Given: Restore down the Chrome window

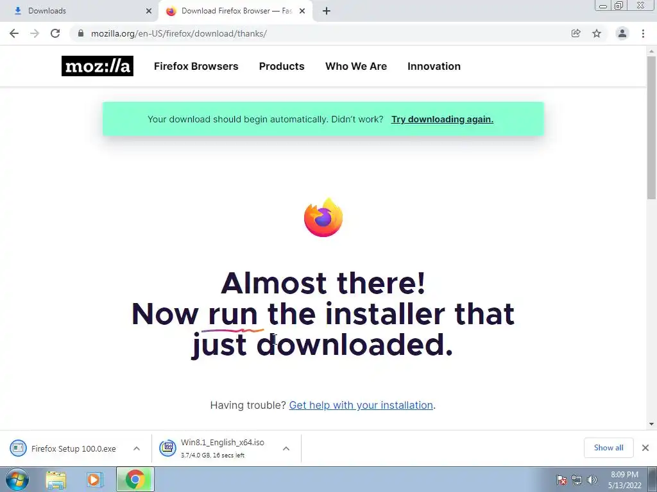Looking at the screenshot, I should click(x=619, y=6).
